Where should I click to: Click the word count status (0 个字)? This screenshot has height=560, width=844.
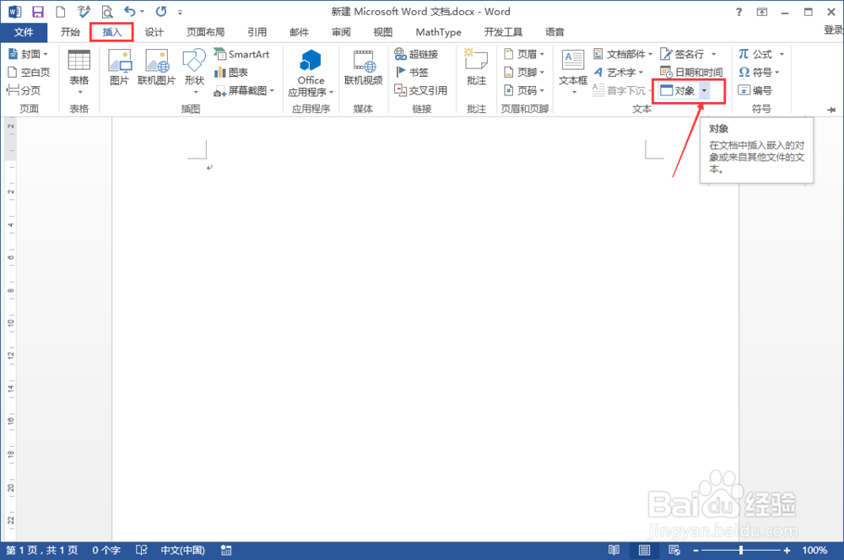[106, 551]
